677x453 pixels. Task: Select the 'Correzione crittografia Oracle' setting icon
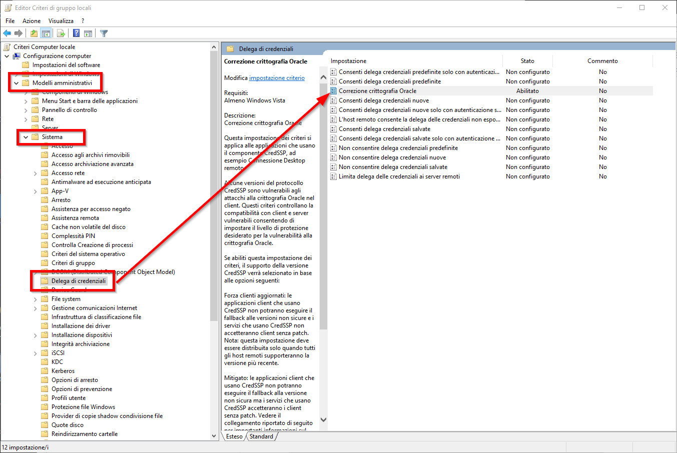click(333, 90)
